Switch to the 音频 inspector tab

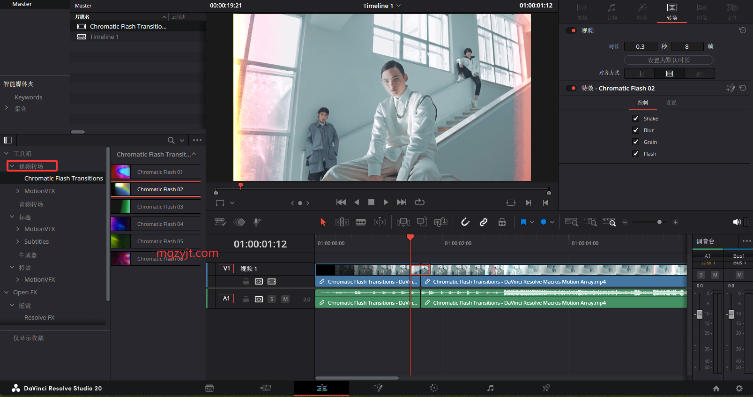click(612, 12)
